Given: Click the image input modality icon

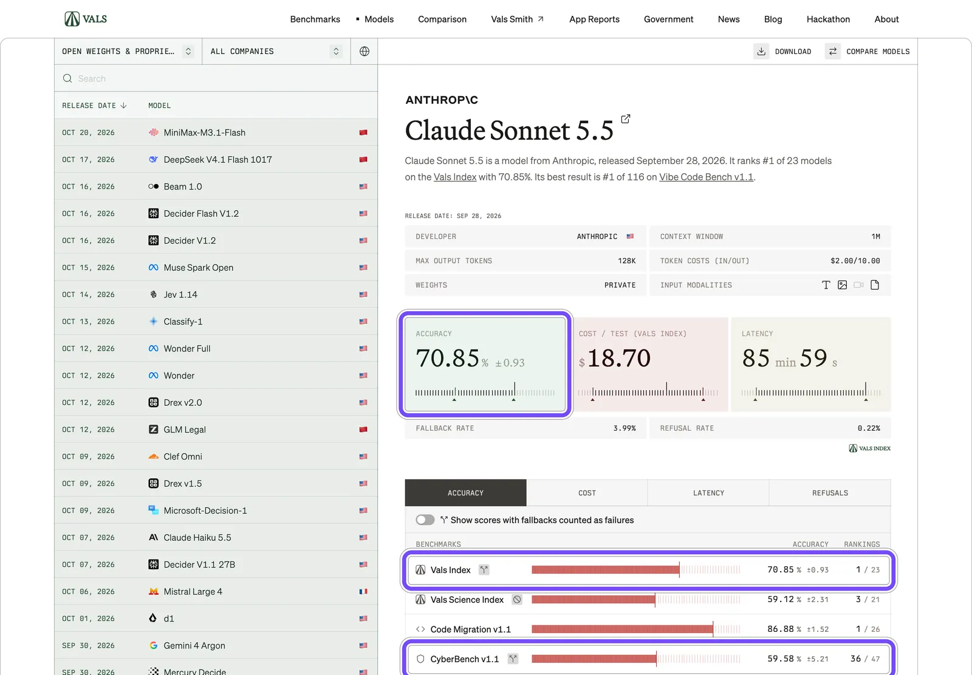Looking at the screenshot, I should [x=842, y=285].
